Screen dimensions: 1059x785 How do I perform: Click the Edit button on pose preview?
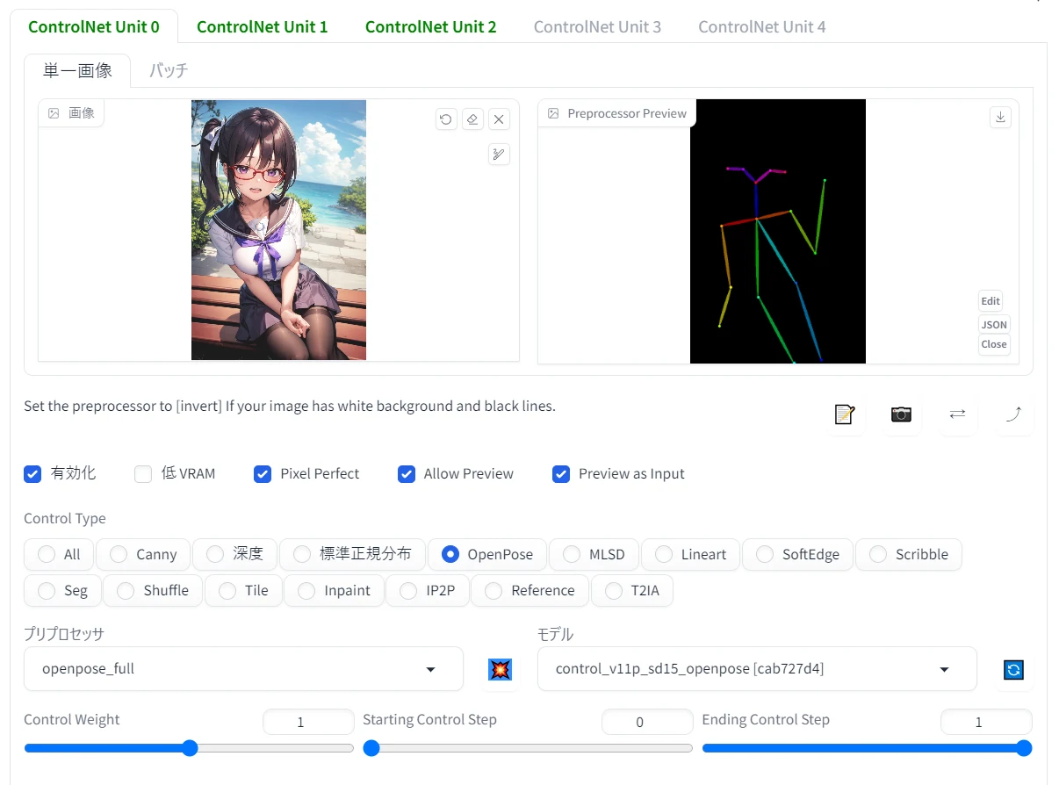[x=991, y=301]
